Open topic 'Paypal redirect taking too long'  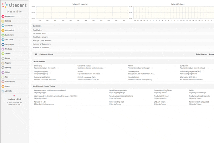(121, 96)
